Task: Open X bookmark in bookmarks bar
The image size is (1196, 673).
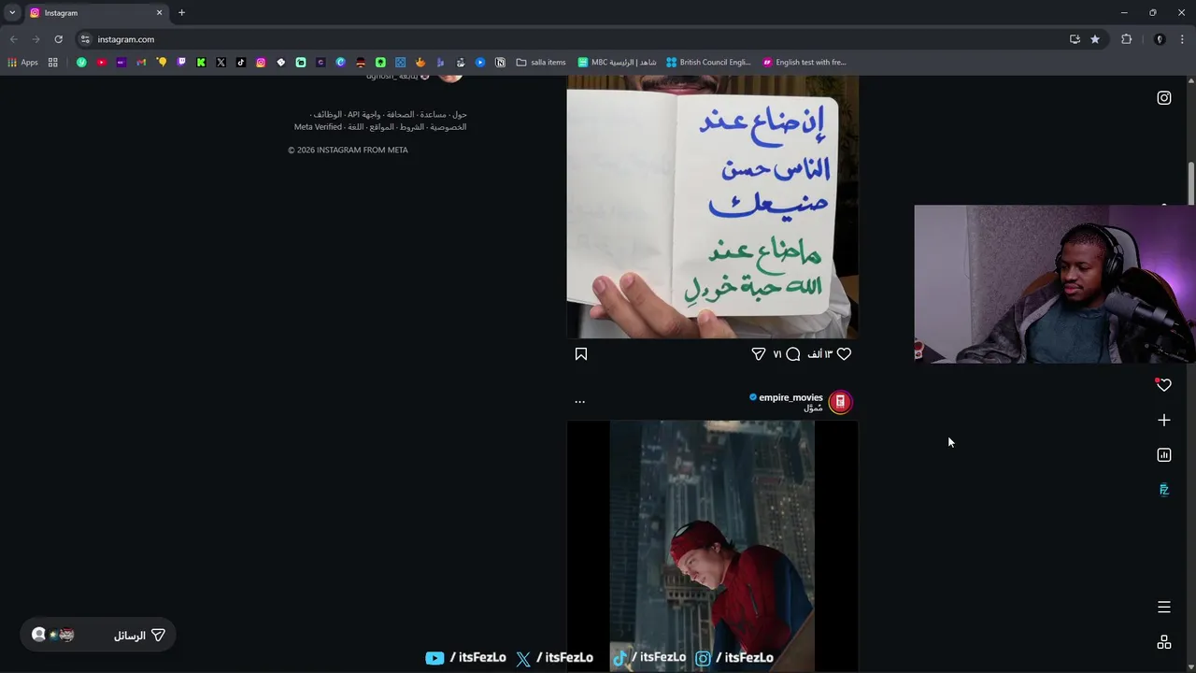Action: [x=221, y=63]
